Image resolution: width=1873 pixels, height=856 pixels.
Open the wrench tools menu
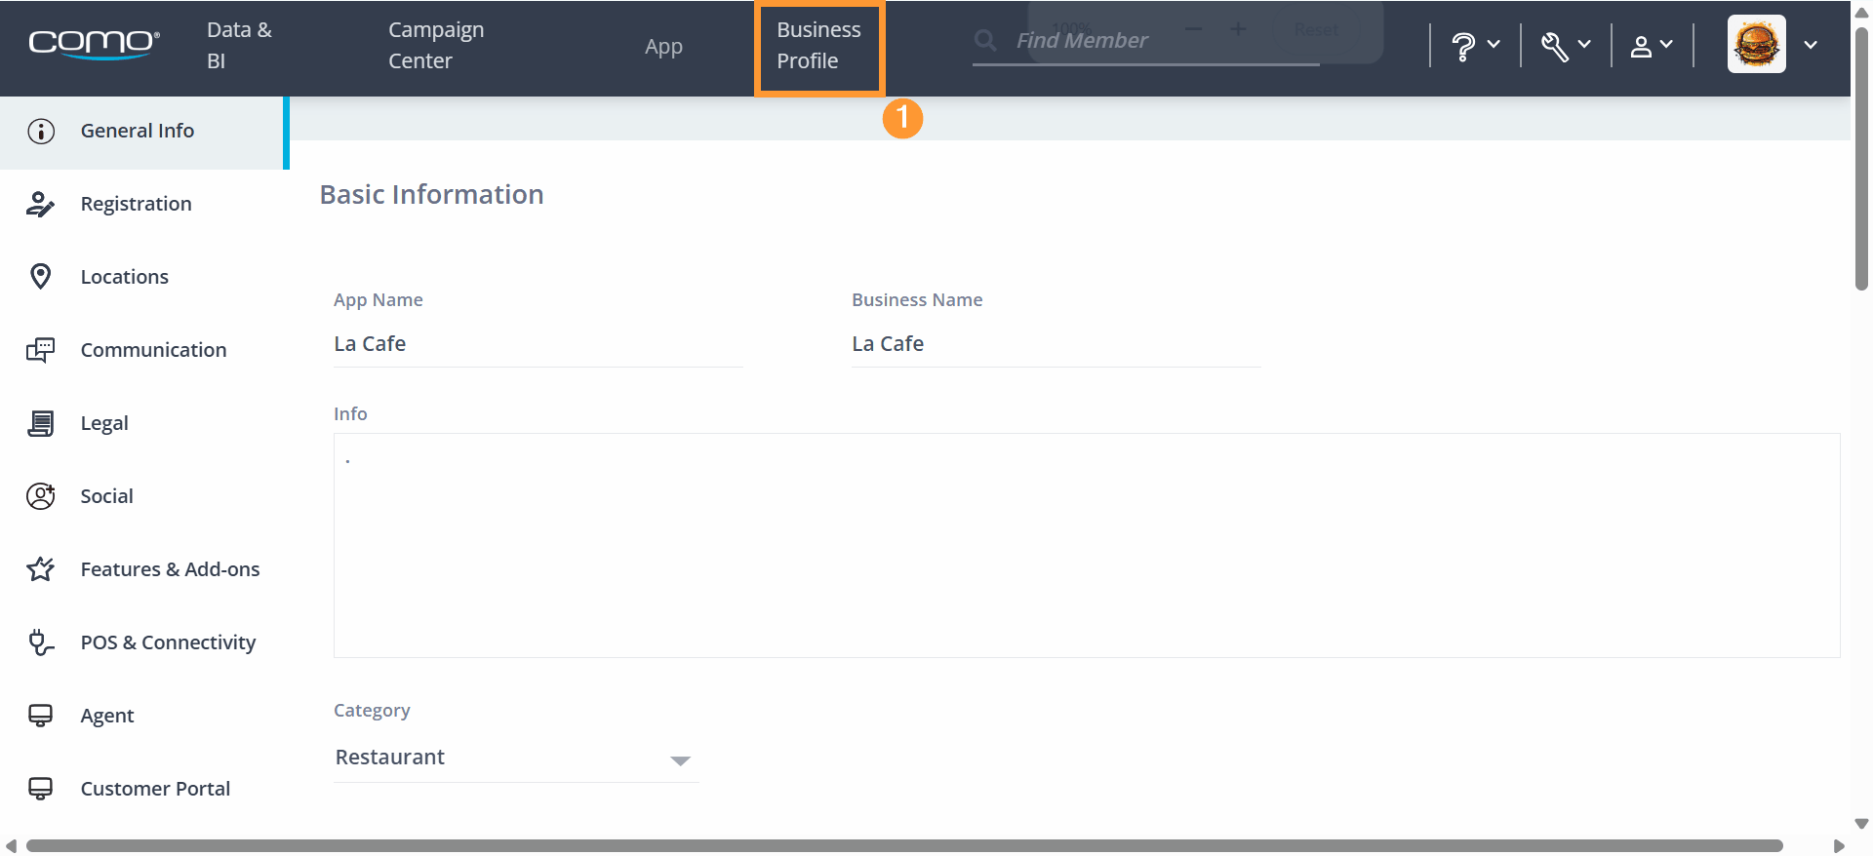1566,46
